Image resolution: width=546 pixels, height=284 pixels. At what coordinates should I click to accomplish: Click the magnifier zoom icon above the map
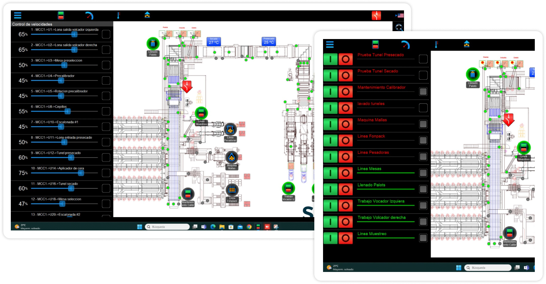[399, 27]
